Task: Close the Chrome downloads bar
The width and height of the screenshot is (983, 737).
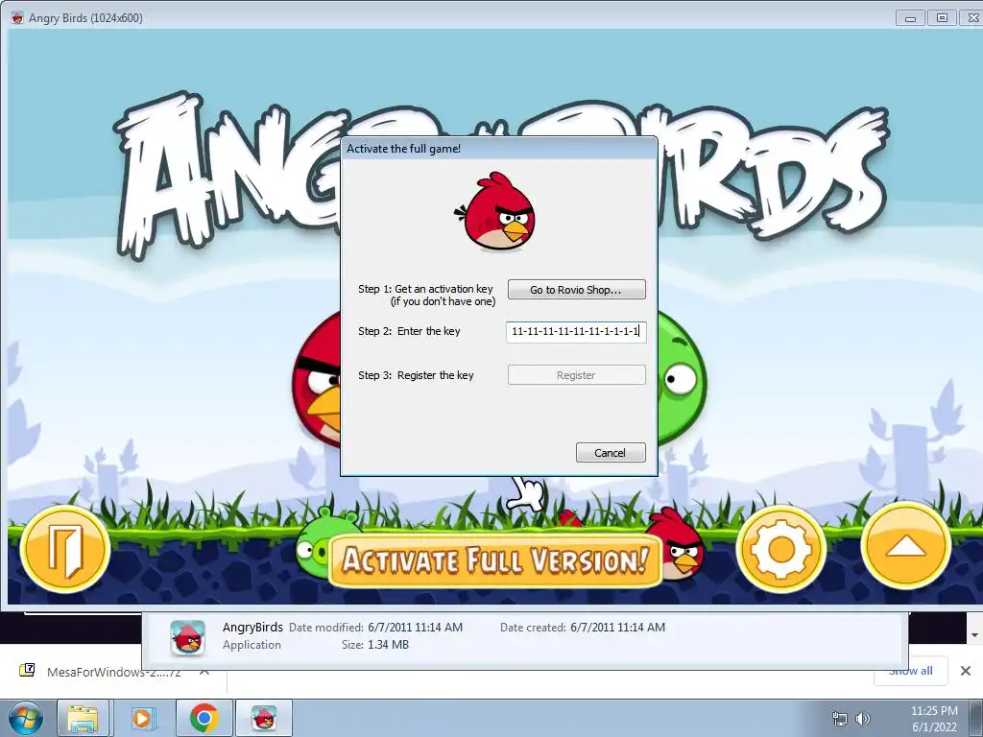Action: coord(966,671)
